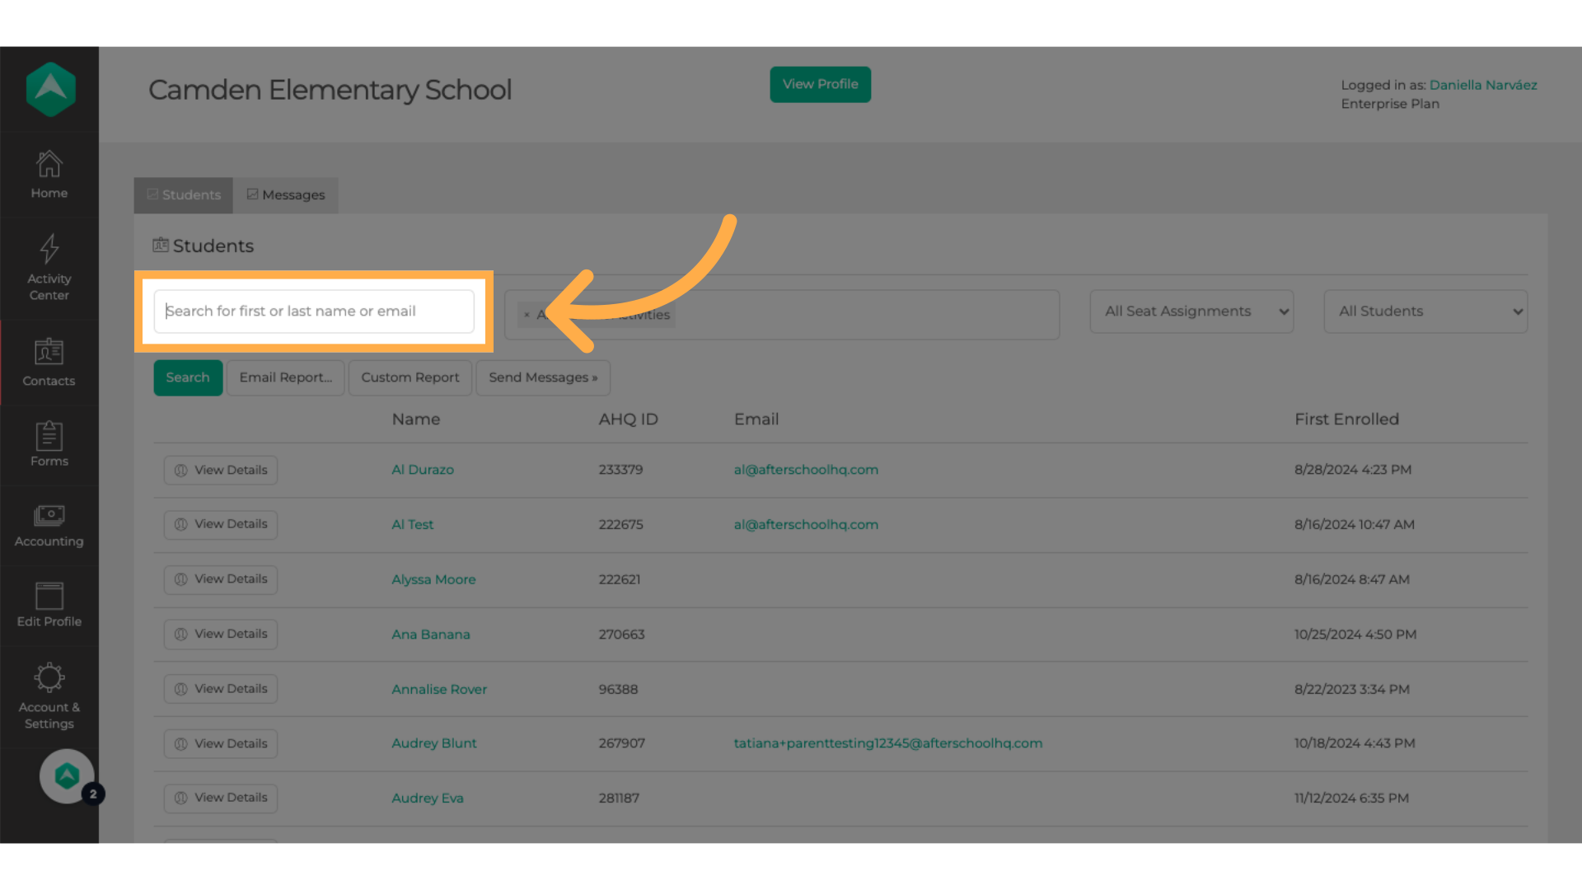Switch to the Messages tab
Image resolution: width=1582 pixels, height=890 pixels.
[x=285, y=195]
